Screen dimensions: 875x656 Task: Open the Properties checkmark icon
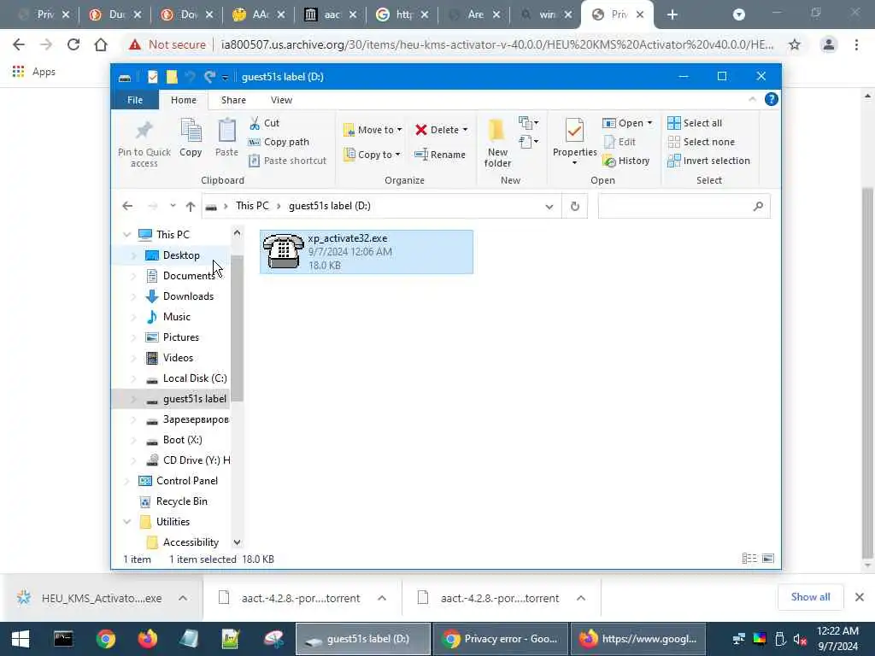click(574, 131)
